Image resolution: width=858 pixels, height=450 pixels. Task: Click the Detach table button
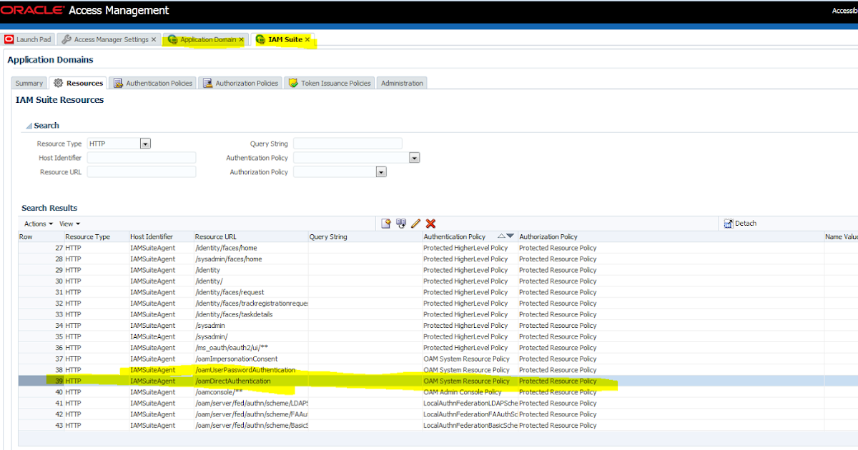(x=740, y=224)
